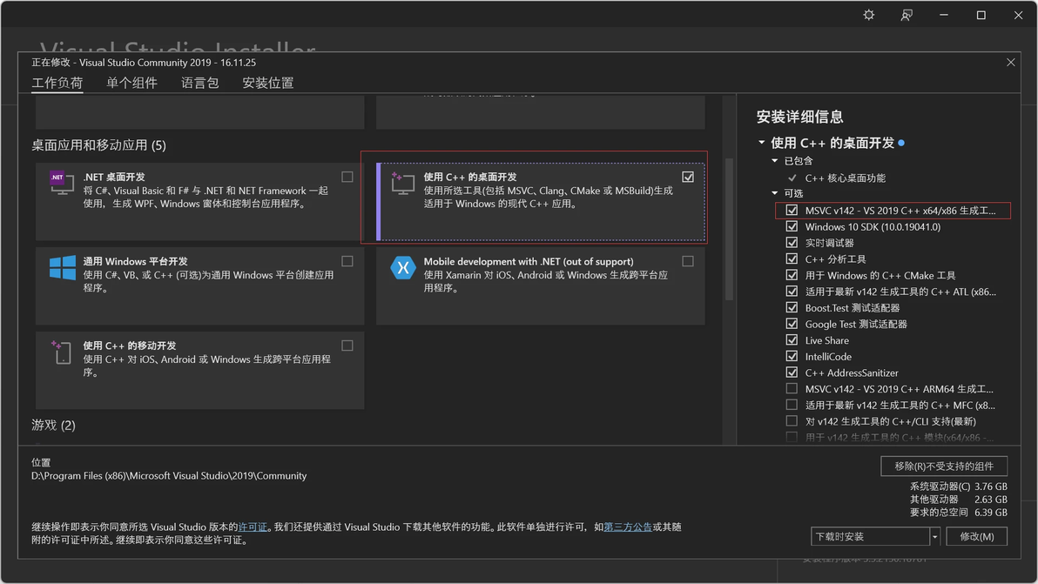The image size is (1038, 584).
Task: Switch to the 单个组件 tab
Action: click(131, 83)
